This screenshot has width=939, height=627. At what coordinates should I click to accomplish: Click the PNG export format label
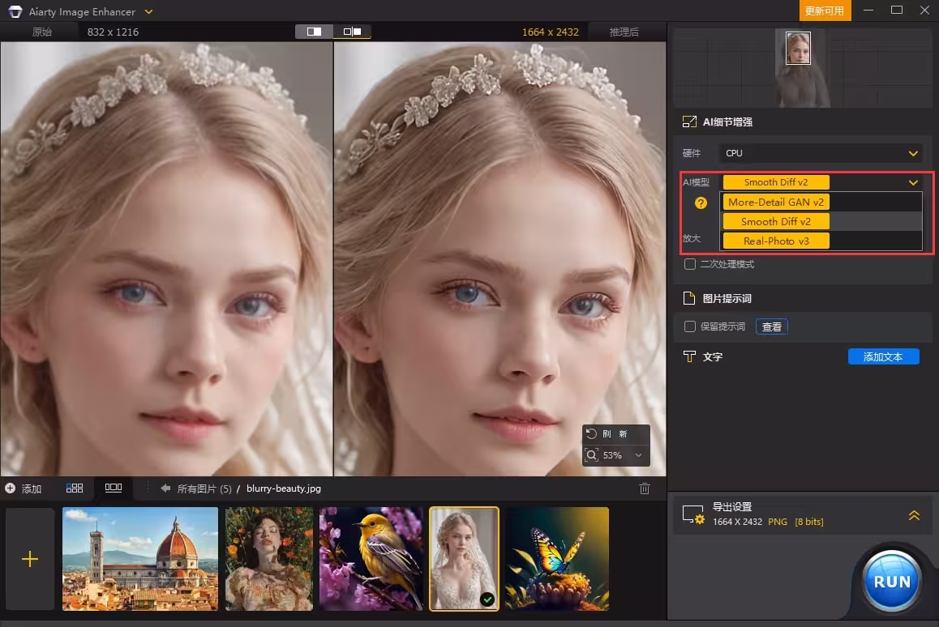(778, 522)
